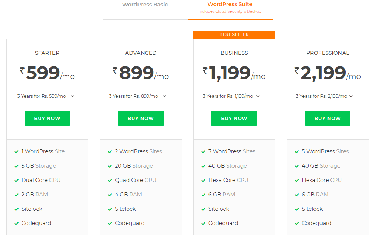
Task: Click the checkmark next to Hexa Core CPU
Action: pyautogui.click(x=203, y=180)
